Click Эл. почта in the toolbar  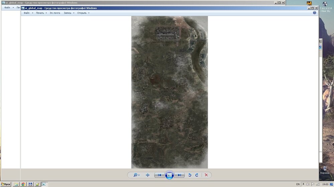point(55,13)
